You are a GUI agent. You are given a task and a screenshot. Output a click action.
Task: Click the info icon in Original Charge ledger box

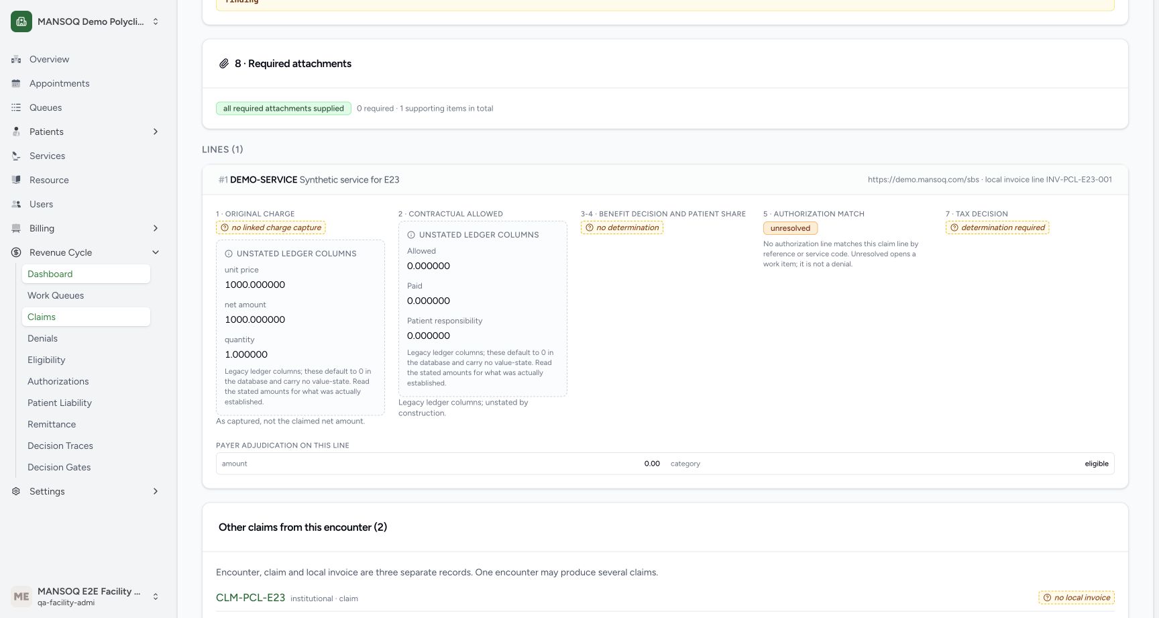tap(229, 254)
